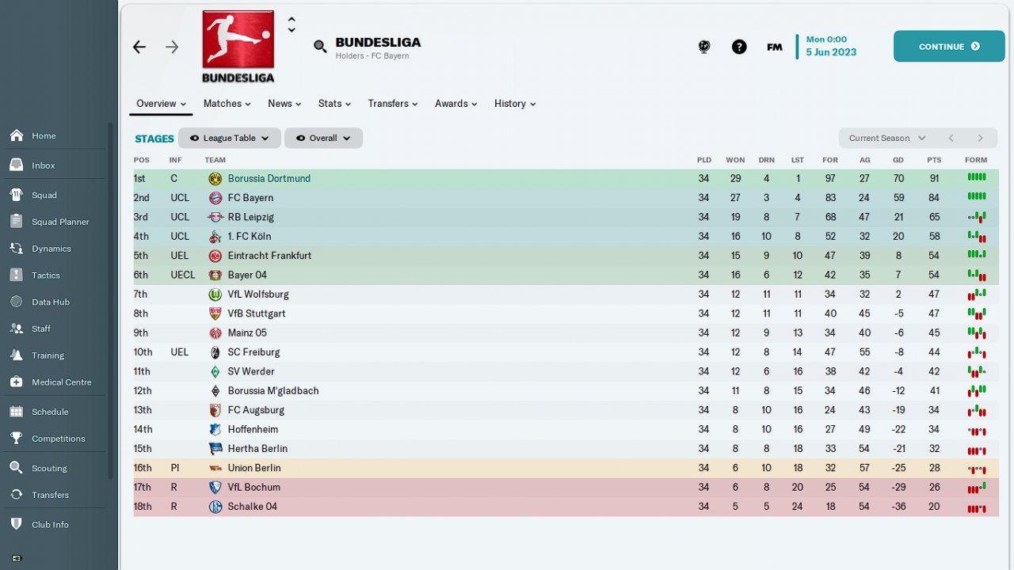This screenshot has width=1014, height=570.
Task: Expand the League Table view dropdown
Action: 229,138
